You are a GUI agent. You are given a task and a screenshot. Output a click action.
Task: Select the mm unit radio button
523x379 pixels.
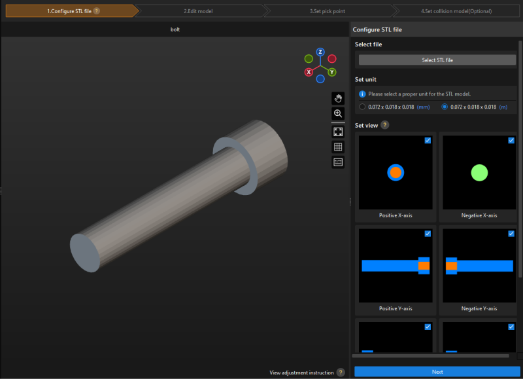click(x=363, y=106)
